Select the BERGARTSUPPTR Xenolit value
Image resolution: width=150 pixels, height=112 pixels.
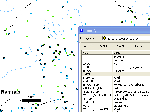point(129,85)
